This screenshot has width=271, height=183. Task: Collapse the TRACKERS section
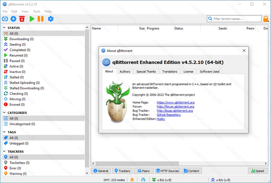[x=4, y=152]
